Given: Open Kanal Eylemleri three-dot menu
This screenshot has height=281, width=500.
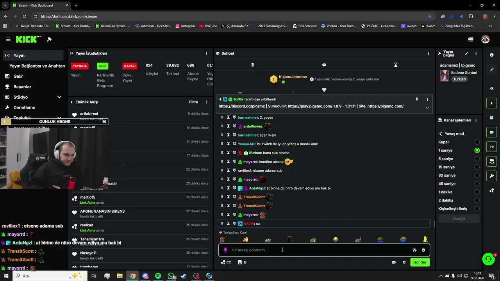Looking at the screenshot, I should (x=476, y=121).
